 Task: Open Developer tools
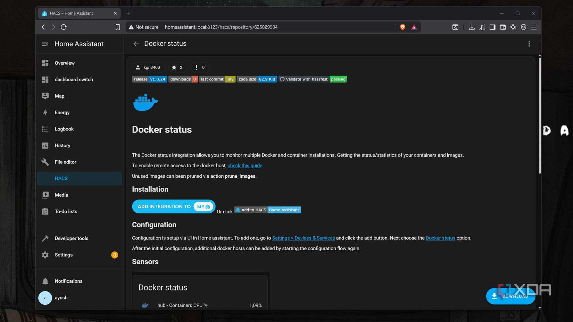pos(71,238)
